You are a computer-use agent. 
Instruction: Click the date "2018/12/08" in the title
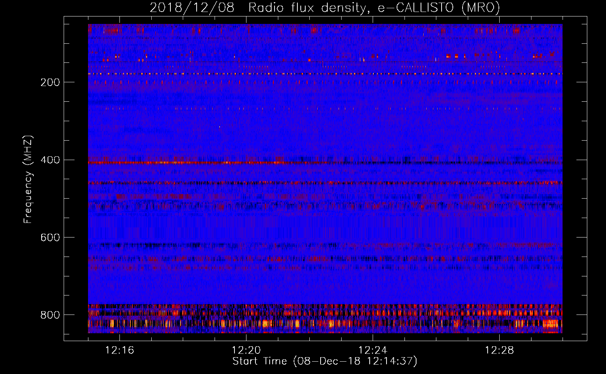coord(192,7)
